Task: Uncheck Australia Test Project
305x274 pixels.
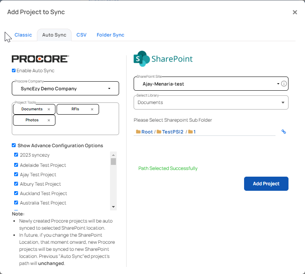Action: [16, 203]
